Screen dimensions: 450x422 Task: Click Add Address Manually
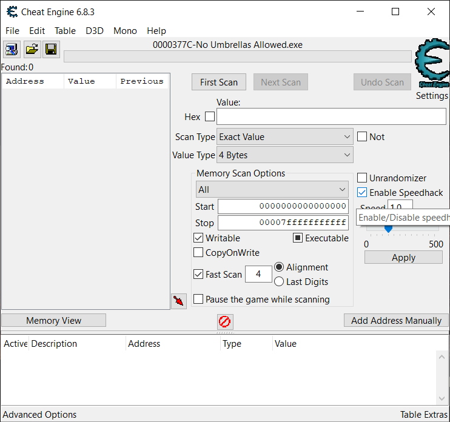pos(396,320)
